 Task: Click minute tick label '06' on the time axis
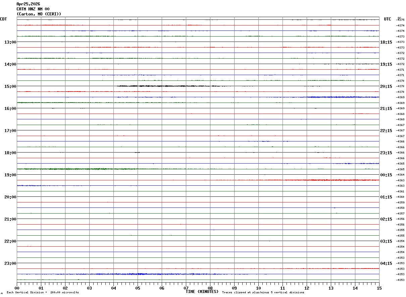click(x=162, y=288)
